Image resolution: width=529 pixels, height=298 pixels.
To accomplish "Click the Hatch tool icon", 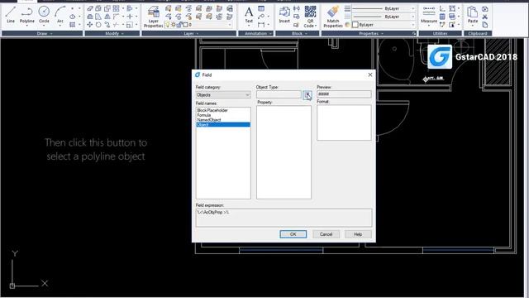I will point(72,25).
